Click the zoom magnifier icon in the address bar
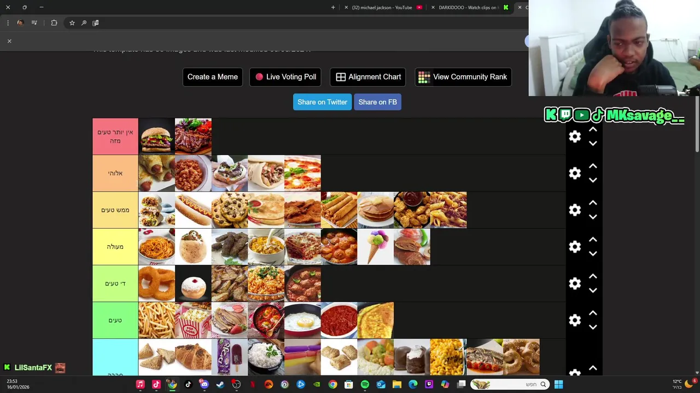 point(84,23)
